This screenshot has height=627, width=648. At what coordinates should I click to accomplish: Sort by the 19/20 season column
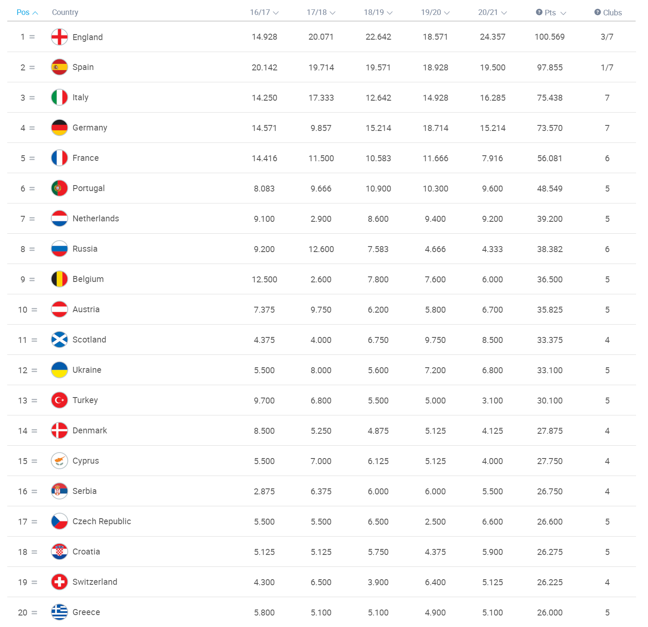point(435,12)
